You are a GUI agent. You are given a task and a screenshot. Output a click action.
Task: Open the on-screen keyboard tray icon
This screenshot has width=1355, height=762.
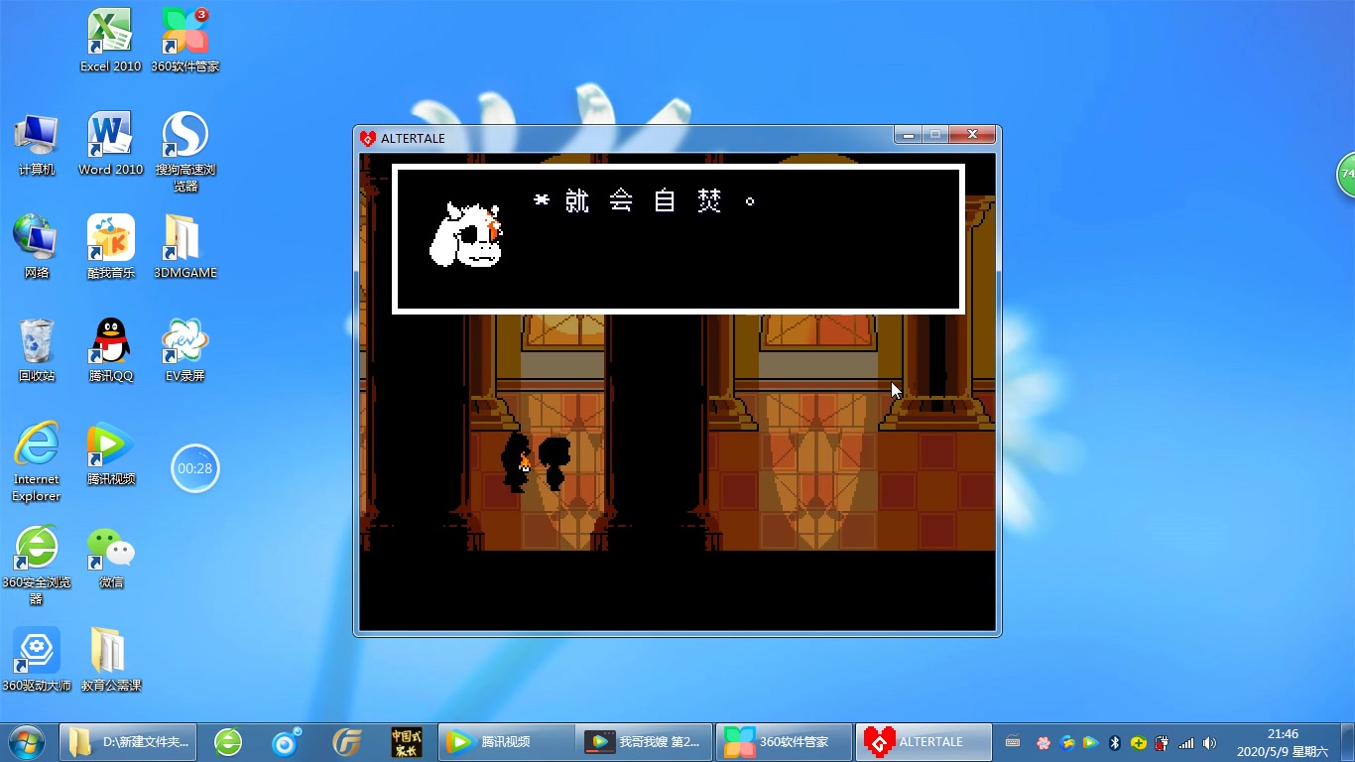point(1012,742)
